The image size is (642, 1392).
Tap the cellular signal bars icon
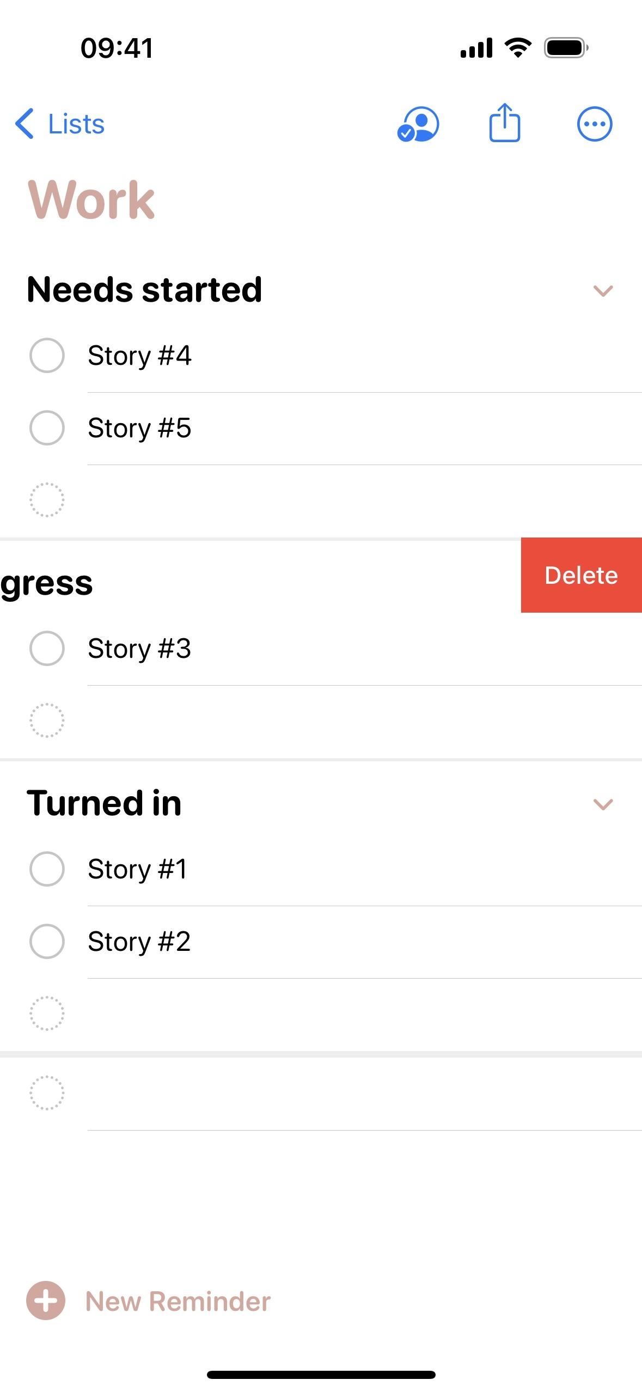[x=476, y=48]
